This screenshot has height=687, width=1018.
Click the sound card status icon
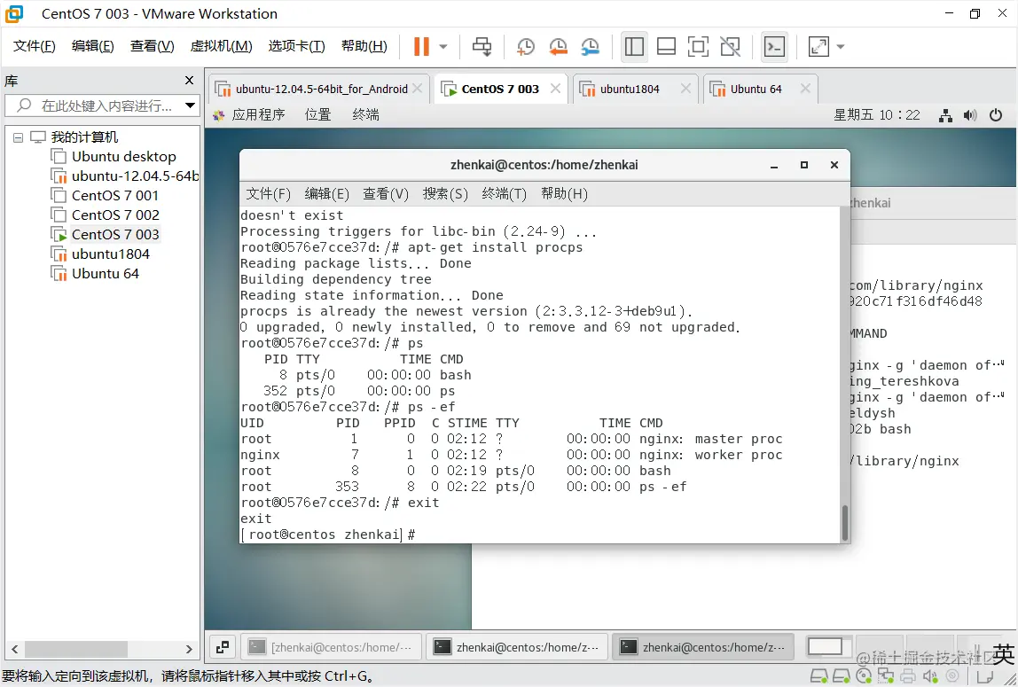click(929, 676)
